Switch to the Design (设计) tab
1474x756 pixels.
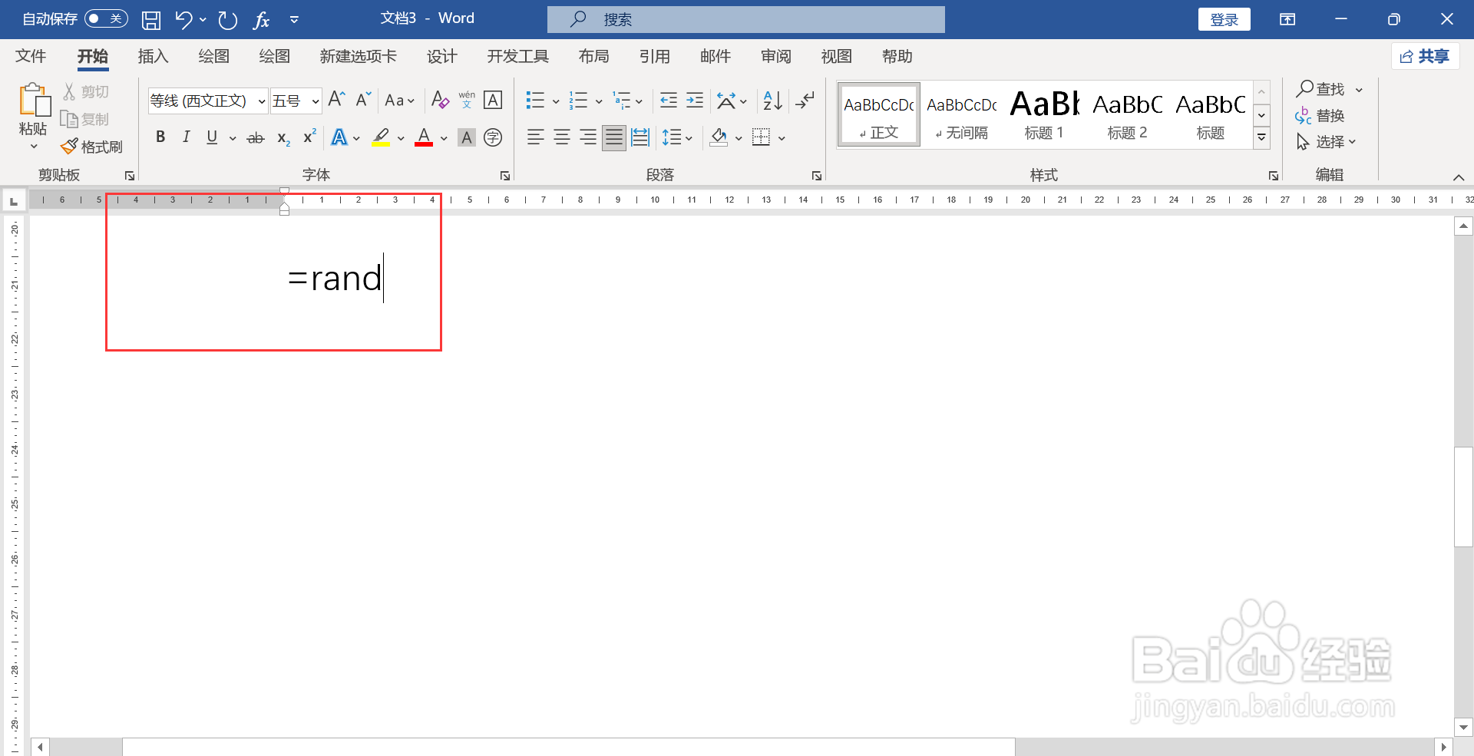click(x=441, y=56)
